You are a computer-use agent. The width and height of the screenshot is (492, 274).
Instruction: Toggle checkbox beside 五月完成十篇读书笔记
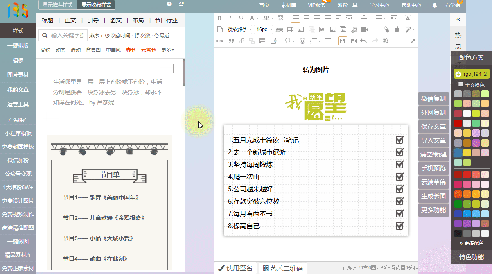pos(399,140)
